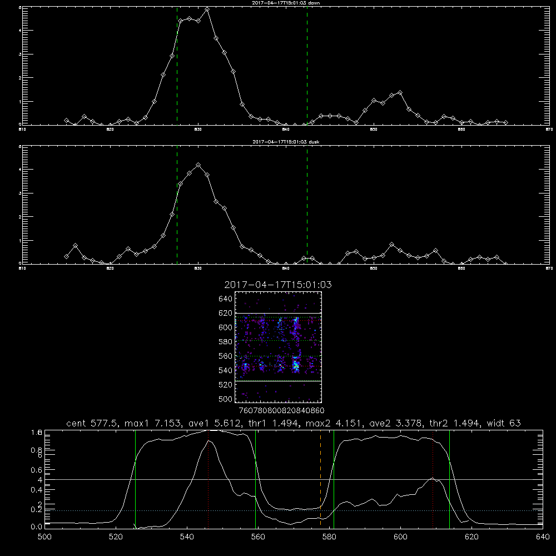Click the '2017-04-17T15:01:03 dawn' plot title
The image size is (556, 556).
pyautogui.click(x=286, y=3)
